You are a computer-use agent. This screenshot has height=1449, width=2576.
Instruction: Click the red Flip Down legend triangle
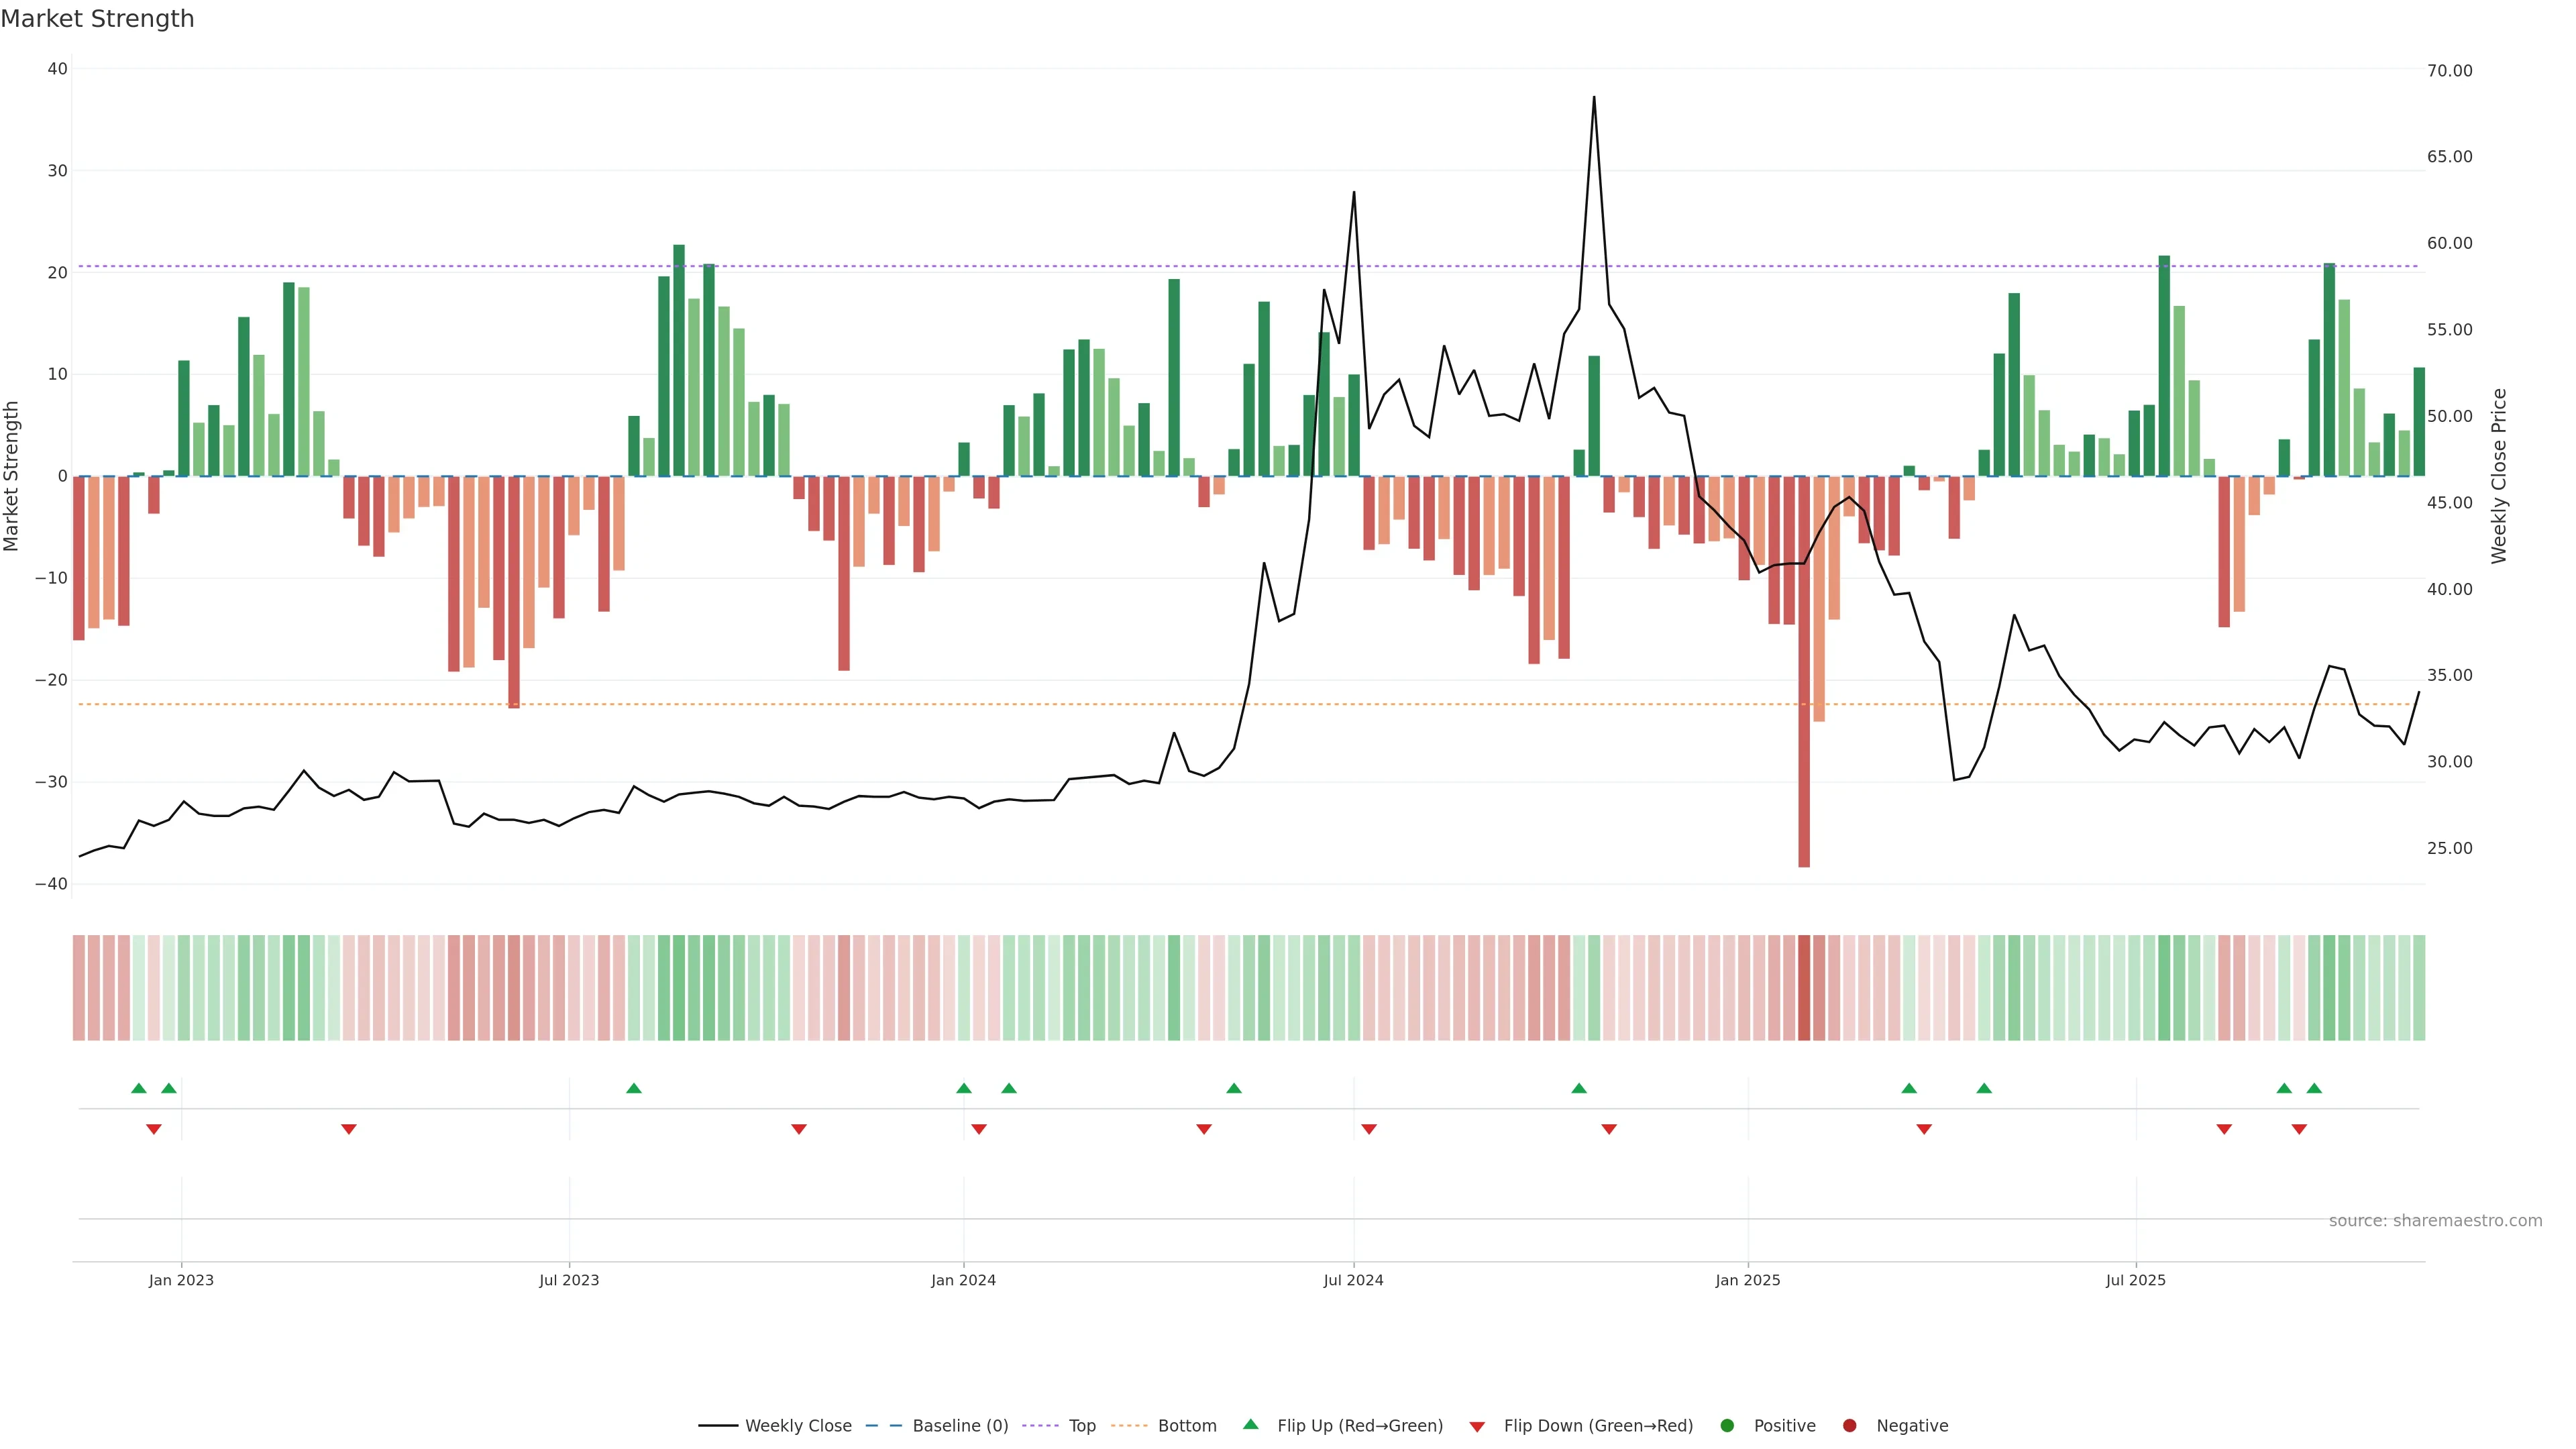point(1477,1427)
